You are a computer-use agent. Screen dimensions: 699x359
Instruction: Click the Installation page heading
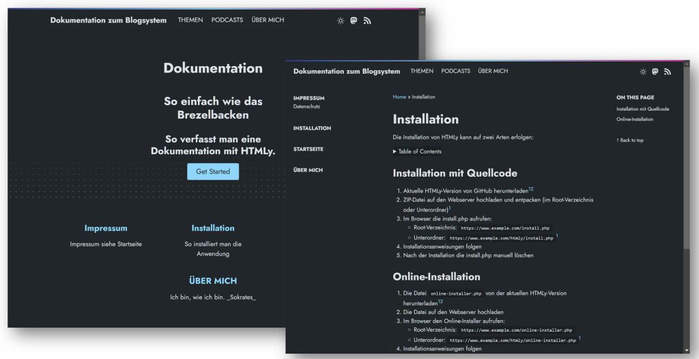pos(426,119)
